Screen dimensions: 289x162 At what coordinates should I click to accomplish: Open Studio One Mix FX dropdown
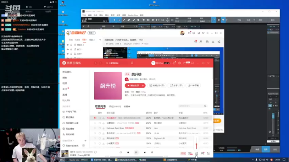coord(195,27)
